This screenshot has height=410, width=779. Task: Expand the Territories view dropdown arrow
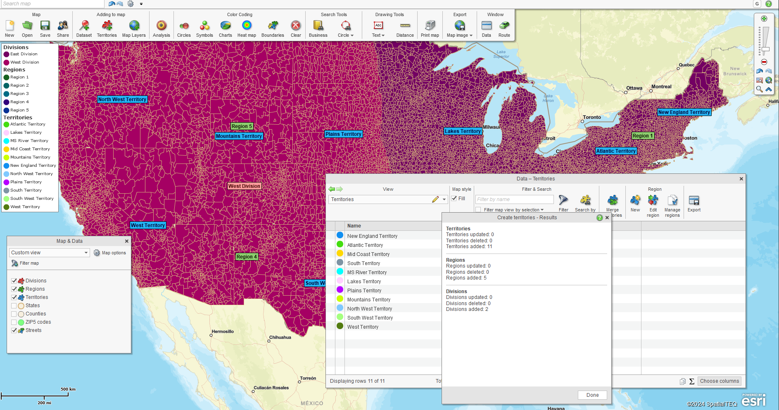click(444, 199)
